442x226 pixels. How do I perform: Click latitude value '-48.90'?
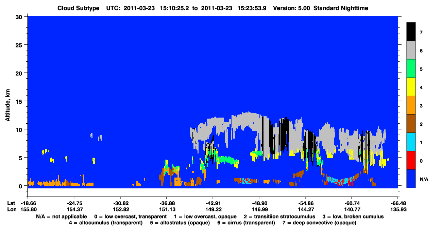point(259,203)
